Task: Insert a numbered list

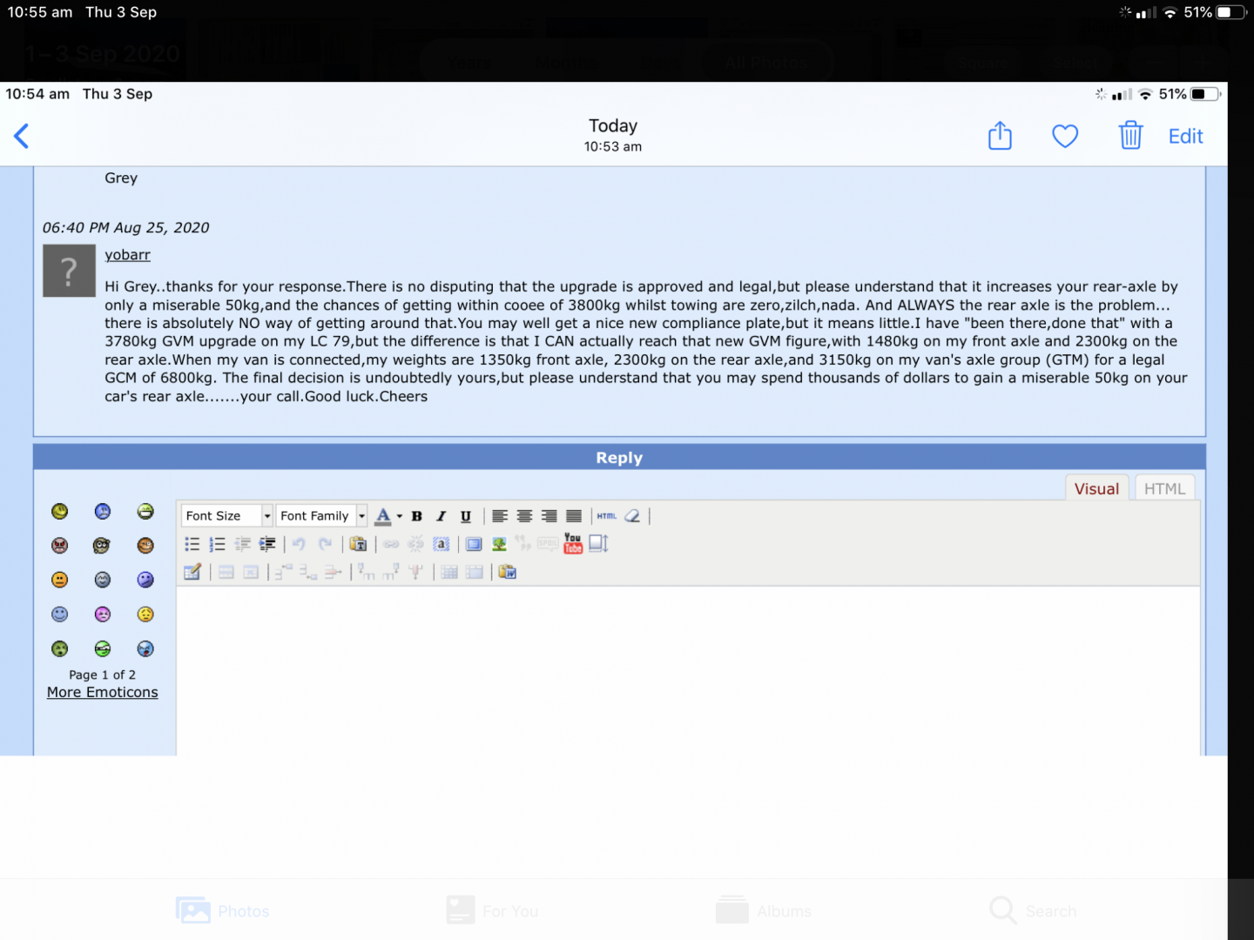Action: [x=217, y=544]
